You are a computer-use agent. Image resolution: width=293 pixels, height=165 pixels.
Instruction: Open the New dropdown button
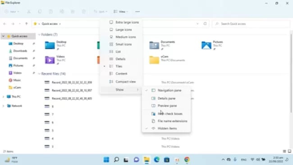[x=12, y=12]
